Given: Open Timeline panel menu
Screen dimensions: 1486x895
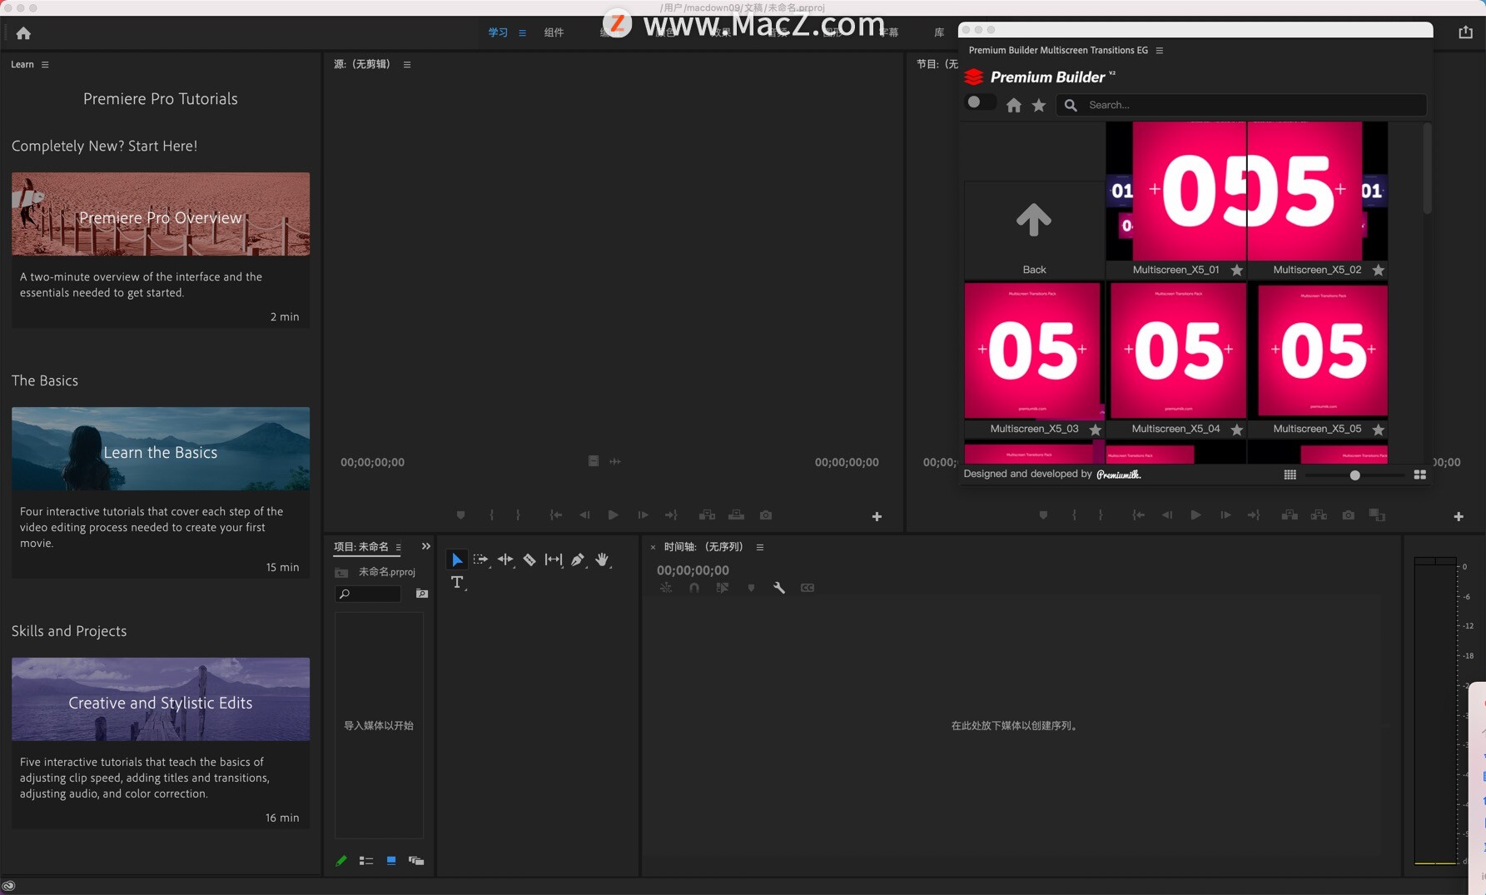Looking at the screenshot, I should (x=760, y=547).
